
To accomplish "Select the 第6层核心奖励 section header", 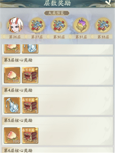I will tap(18, 150).
